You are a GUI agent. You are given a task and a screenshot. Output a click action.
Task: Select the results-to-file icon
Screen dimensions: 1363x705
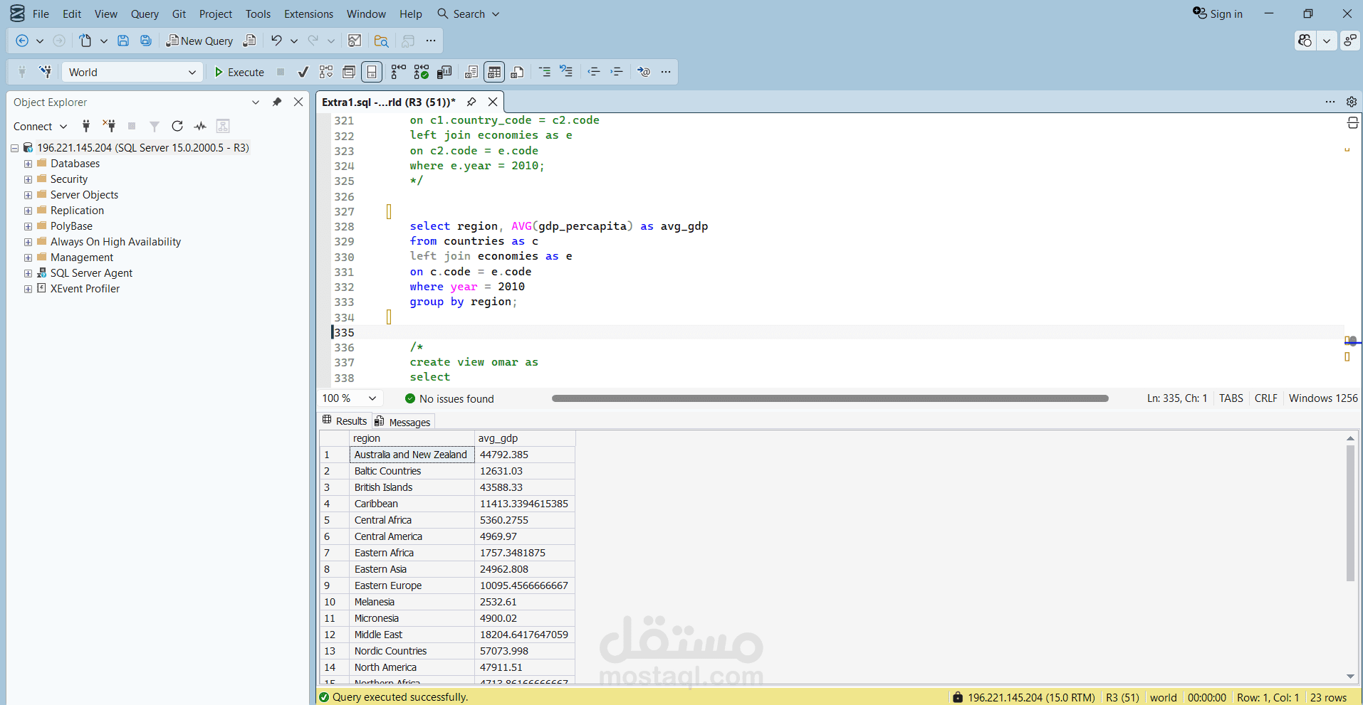click(x=518, y=71)
